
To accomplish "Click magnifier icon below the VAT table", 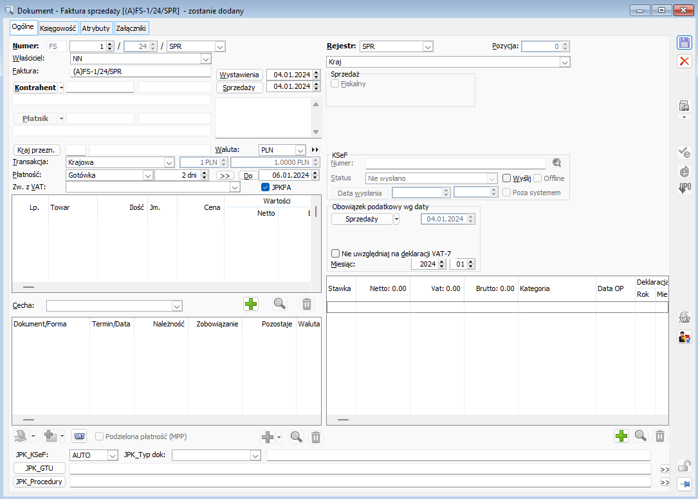I will pos(641,436).
